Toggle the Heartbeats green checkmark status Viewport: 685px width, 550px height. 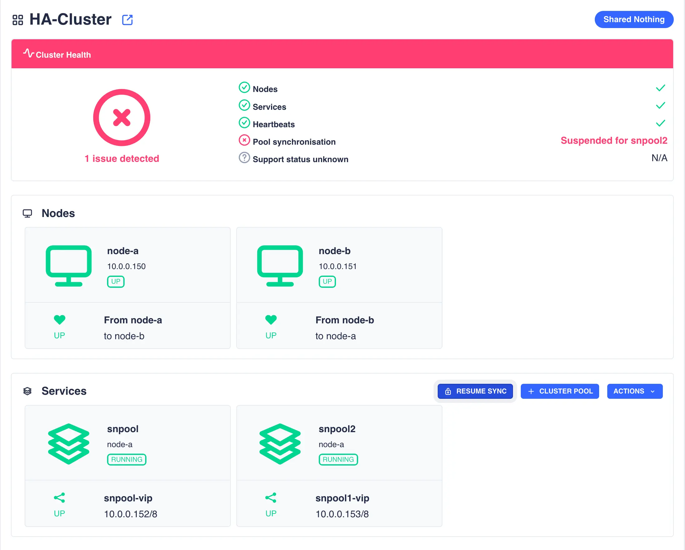tap(661, 124)
